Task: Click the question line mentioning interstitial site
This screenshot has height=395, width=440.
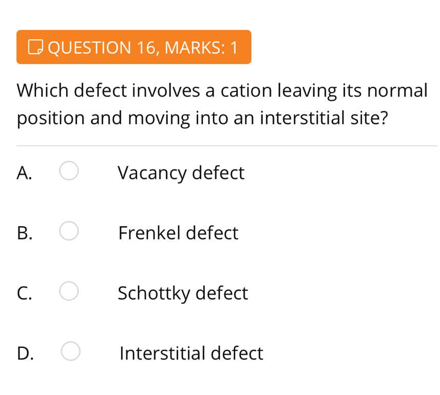Action: pos(202,118)
